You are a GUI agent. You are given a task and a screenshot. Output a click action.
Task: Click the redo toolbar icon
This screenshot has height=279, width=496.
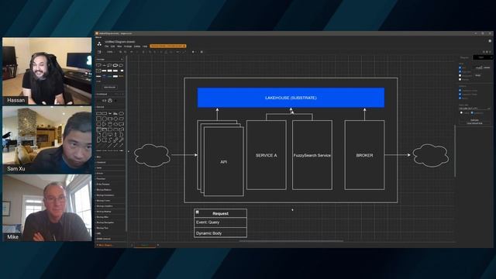[x=137, y=52]
